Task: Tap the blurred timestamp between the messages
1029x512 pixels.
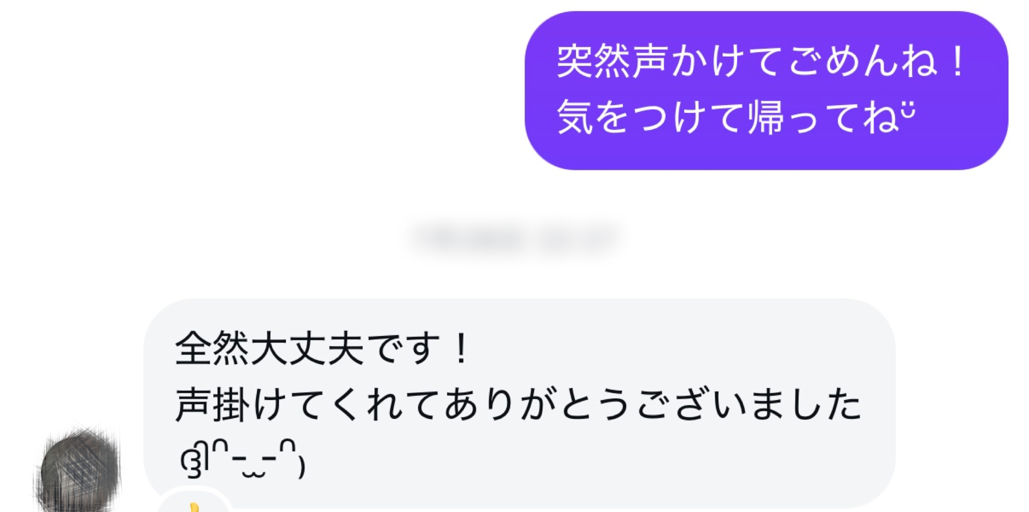Action: point(515,238)
